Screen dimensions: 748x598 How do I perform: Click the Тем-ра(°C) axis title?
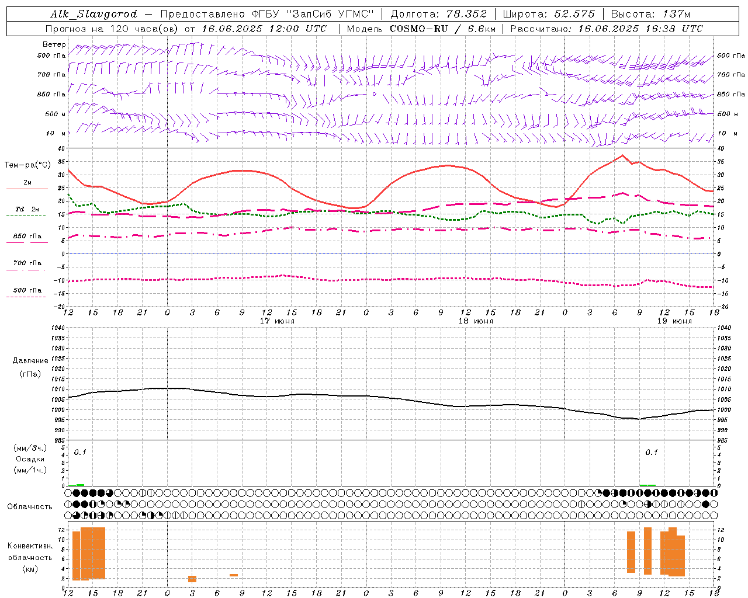(27, 165)
